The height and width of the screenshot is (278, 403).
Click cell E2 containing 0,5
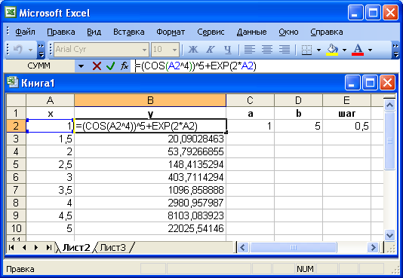pyautogui.click(x=346, y=126)
